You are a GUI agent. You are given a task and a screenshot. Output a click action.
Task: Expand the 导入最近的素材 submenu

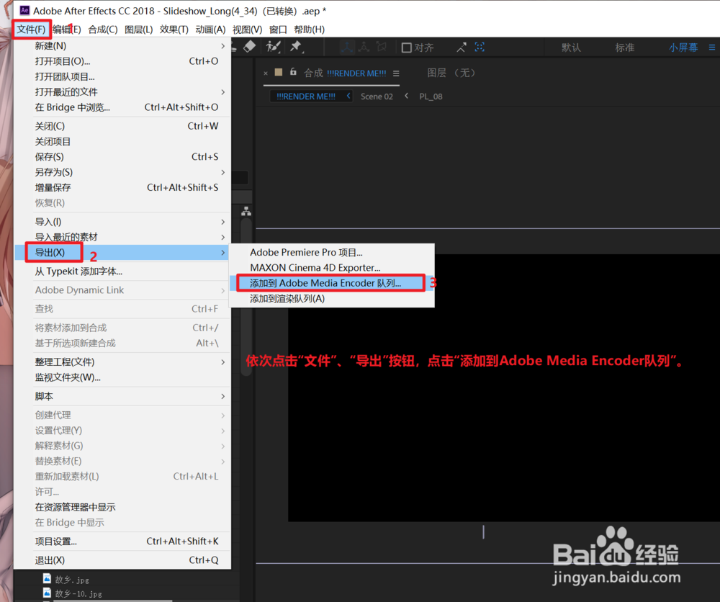(122, 237)
